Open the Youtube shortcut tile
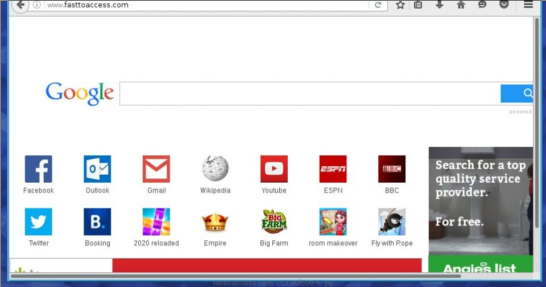Viewport: 546px width, 287px height. 274,169
